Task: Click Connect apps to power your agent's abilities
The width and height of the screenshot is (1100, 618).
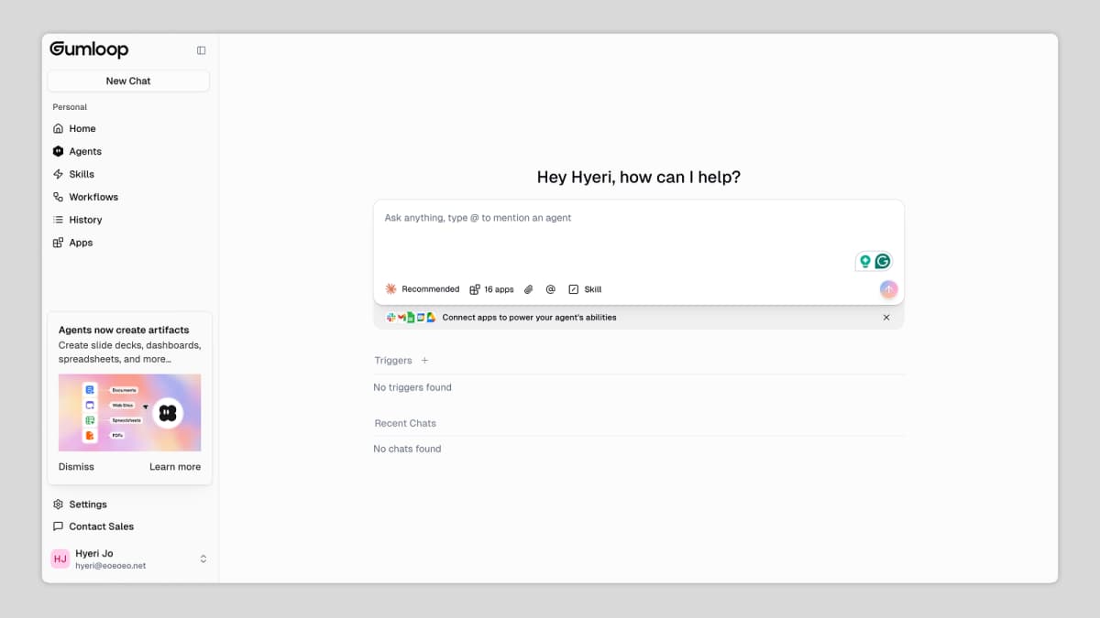Action: point(529,318)
